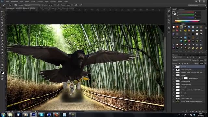Open the Bearbeiten menu
208x117 pixels.
[x=15, y=1]
